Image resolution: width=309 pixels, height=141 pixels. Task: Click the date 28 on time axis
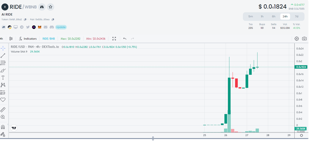[x=268, y=135]
